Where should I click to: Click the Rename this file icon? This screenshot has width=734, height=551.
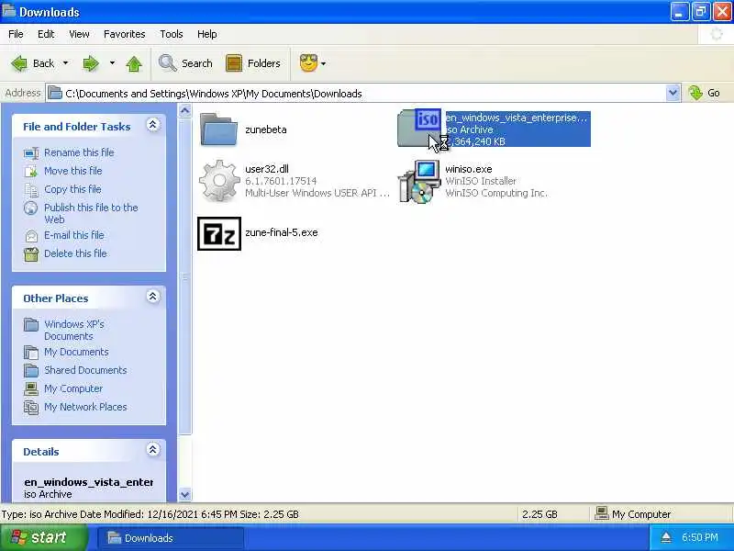pos(31,152)
